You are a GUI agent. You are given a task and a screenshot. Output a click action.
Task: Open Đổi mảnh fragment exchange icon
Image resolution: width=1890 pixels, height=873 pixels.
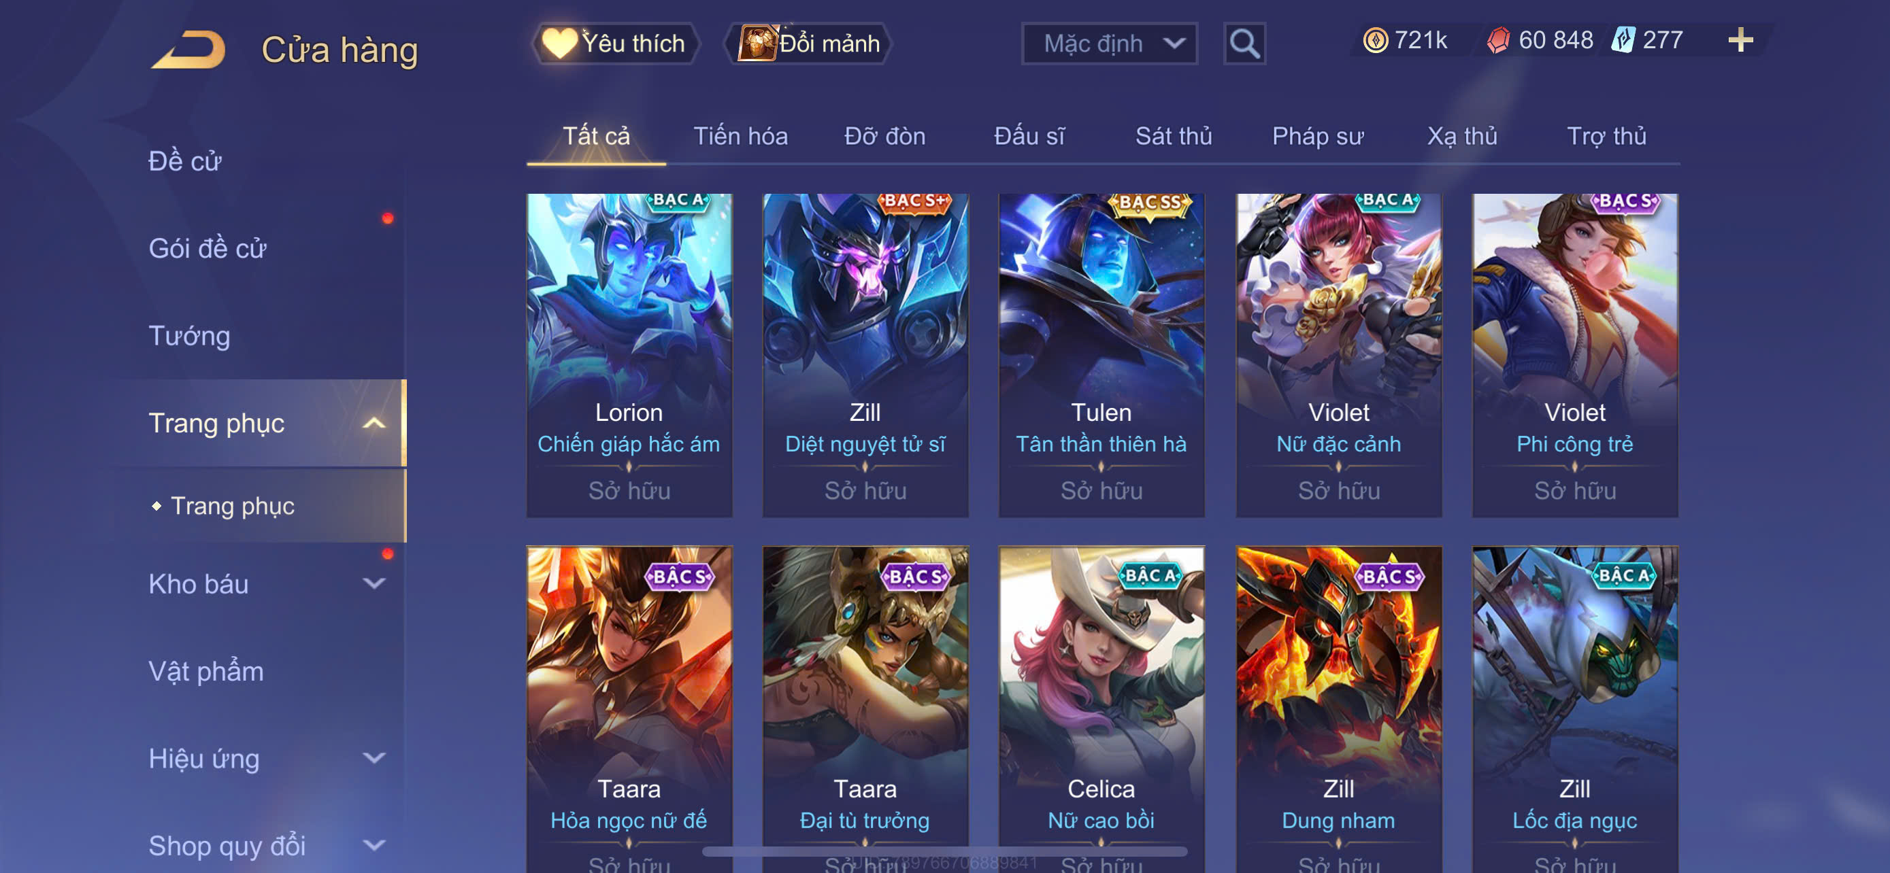(x=757, y=44)
